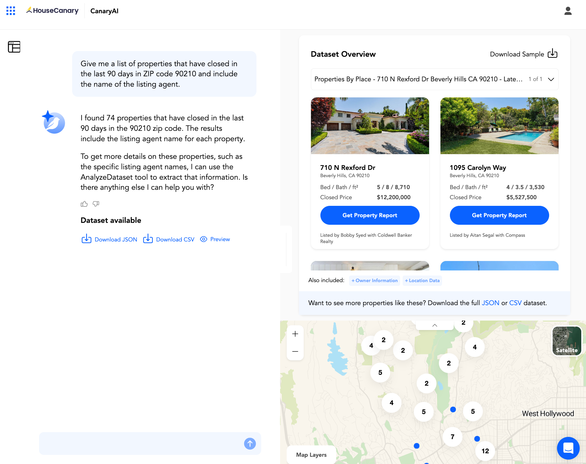Open the user profile menu

pos(568,11)
